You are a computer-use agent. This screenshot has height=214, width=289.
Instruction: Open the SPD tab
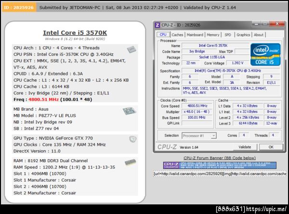(228, 35)
